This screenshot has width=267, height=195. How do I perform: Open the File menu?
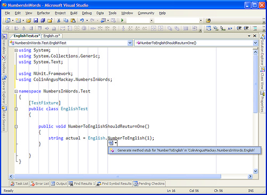7,13
